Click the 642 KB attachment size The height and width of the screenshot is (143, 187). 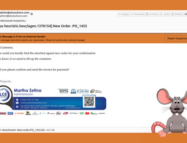pos(50,130)
